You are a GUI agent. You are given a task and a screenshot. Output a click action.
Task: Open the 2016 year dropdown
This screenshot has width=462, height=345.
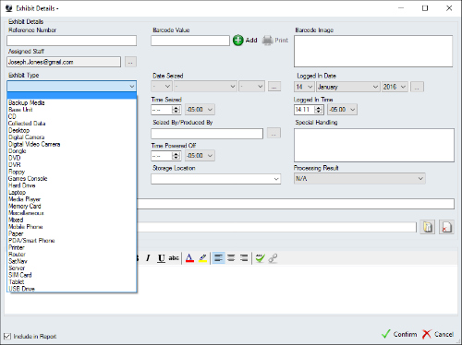[395, 87]
